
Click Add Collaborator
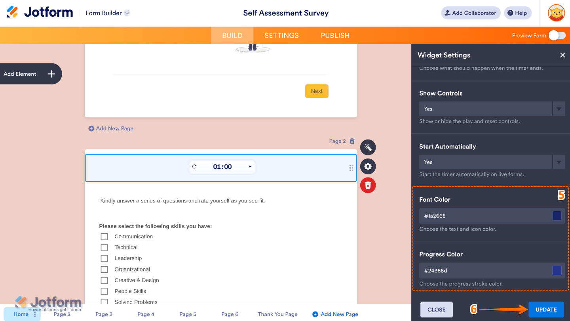click(x=471, y=13)
